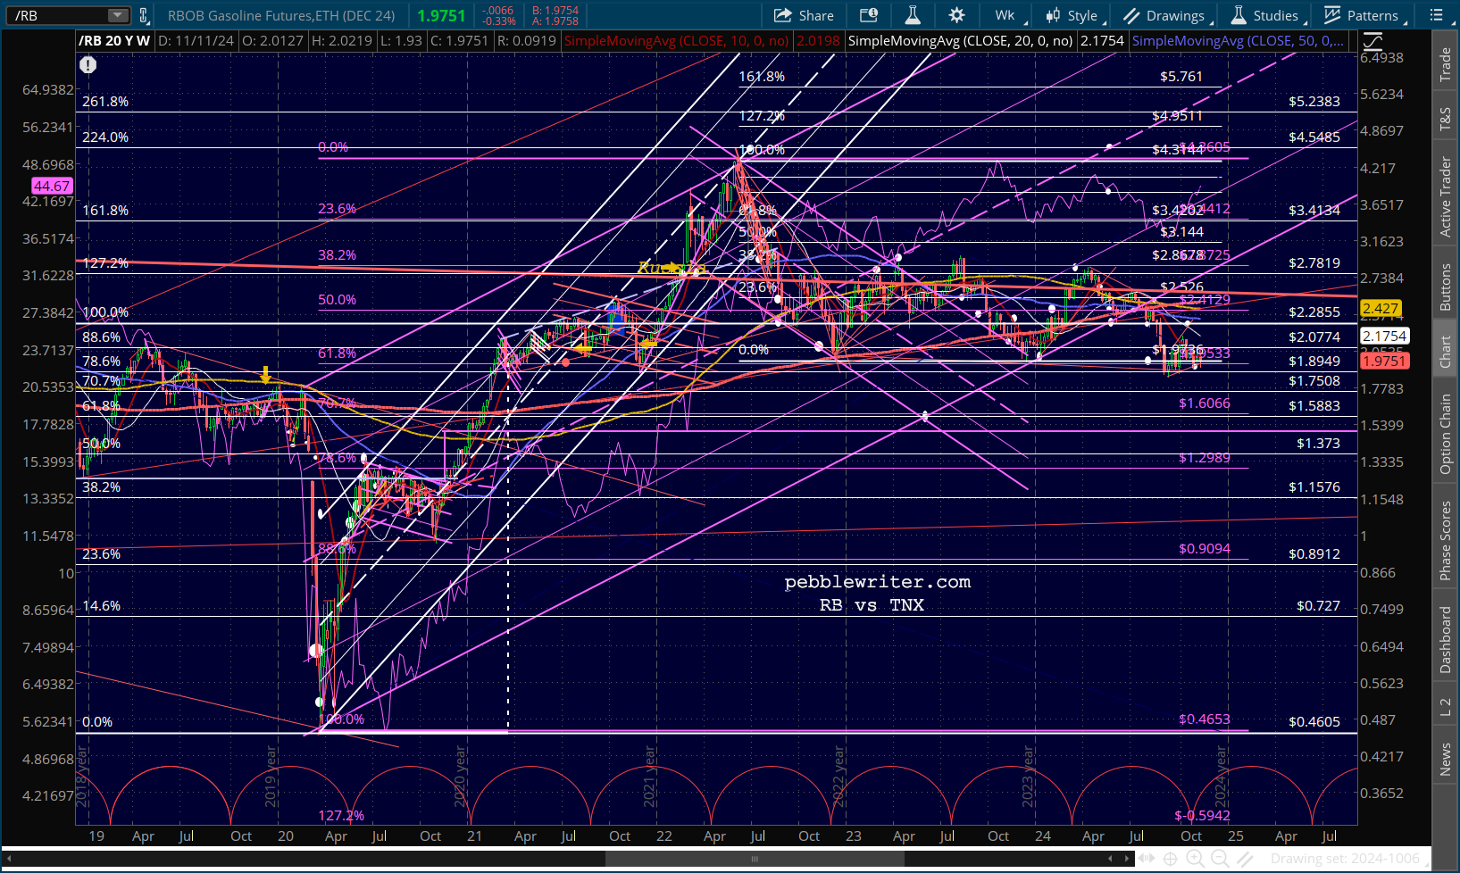
Task: Click the flask (thinkLog) icon
Action: (912, 15)
